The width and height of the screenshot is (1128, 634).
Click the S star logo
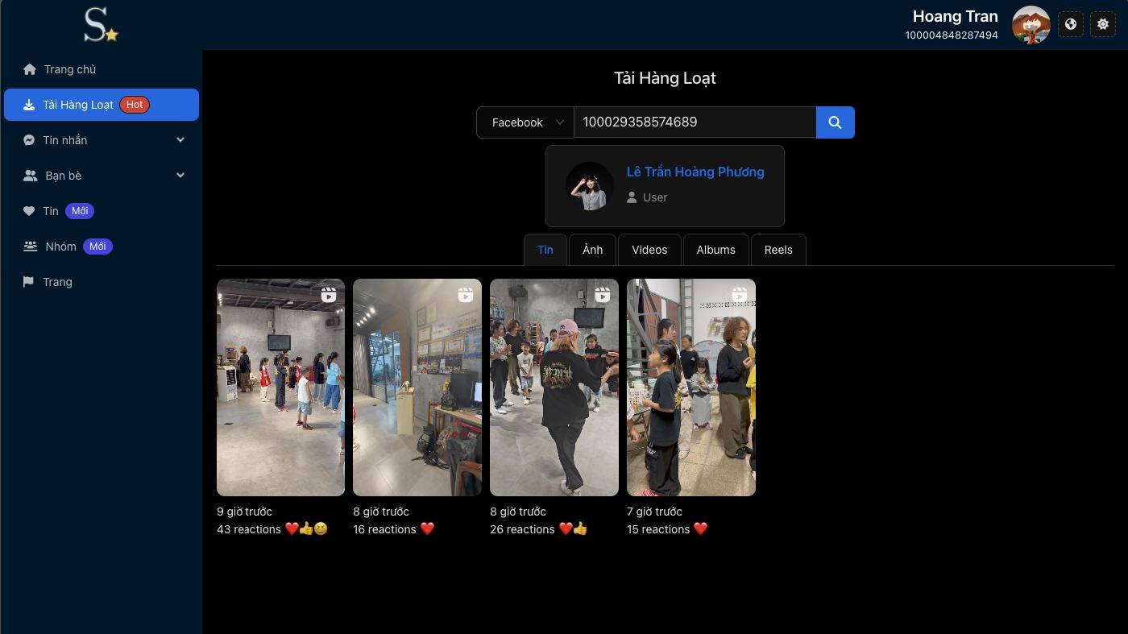(x=101, y=25)
